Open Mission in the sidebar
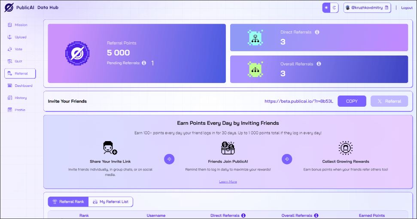This screenshot has height=219, width=417. click(20, 25)
